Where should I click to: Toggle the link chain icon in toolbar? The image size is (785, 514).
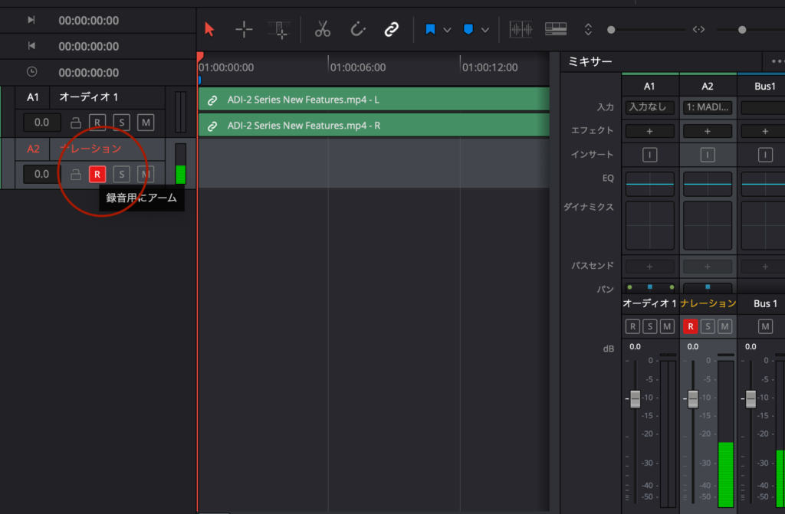pos(392,30)
